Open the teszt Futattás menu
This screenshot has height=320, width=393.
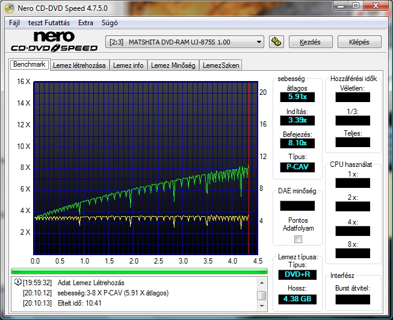[x=49, y=23]
